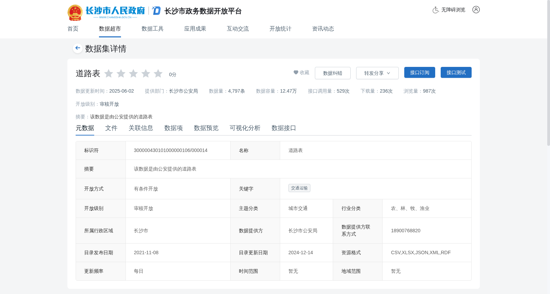Switch to the 数据预览 tab
Viewport: 550px width, 294px height.
click(x=206, y=128)
